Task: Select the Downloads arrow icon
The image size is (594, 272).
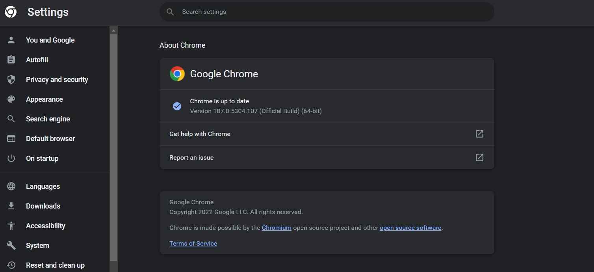Action: coord(11,206)
